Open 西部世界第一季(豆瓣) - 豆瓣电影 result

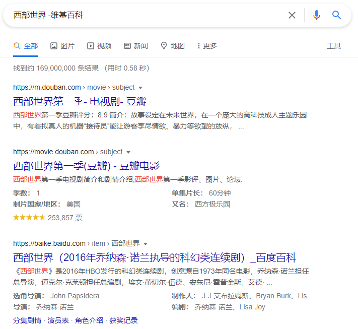pos(86,166)
